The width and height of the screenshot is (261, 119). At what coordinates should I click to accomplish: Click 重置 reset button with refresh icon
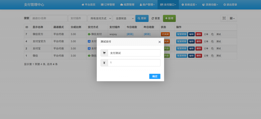[x=155, y=18]
